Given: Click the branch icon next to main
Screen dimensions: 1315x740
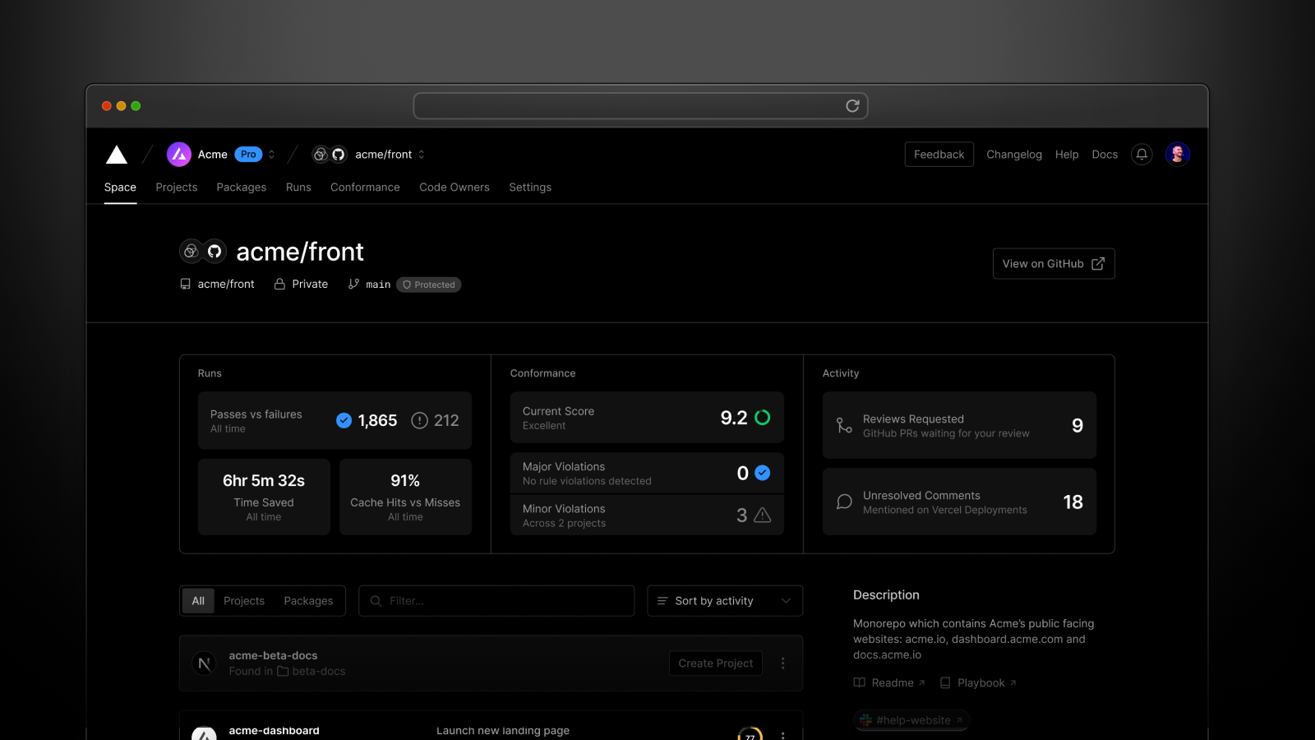Looking at the screenshot, I should click(x=353, y=284).
